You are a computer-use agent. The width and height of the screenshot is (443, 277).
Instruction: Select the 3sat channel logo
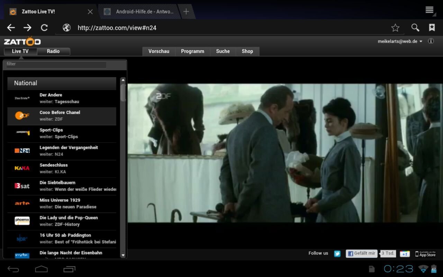(22, 186)
